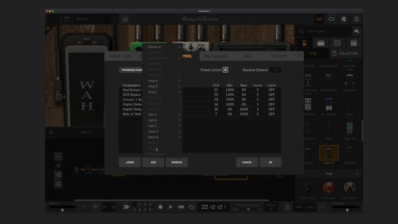The image size is (398, 224).
Task: Select the Wah 47 Wah parameter row
Action: pyautogui.click(x=200, y=114)
